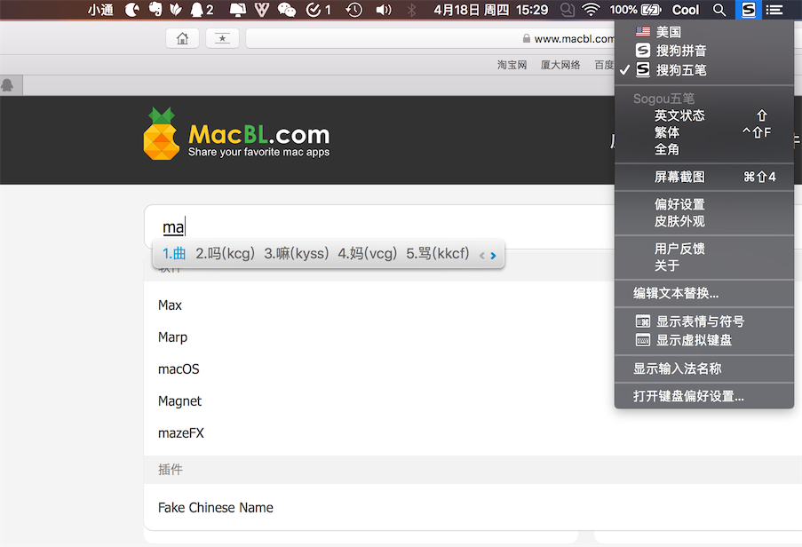The image size is (802, 547).
Task: Open the Wi-Fi status icon
Action: tap(592, 10)
